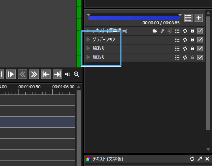Open the list menu for first 縁取り row
Screen dimensions: 212x166
tap(177, 49)
